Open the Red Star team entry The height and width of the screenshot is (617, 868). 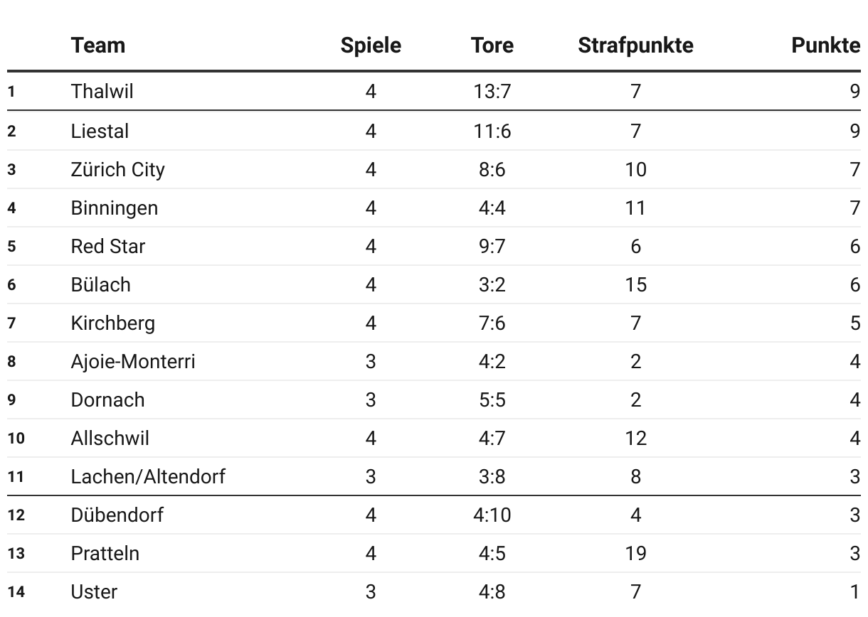[108, 247]
